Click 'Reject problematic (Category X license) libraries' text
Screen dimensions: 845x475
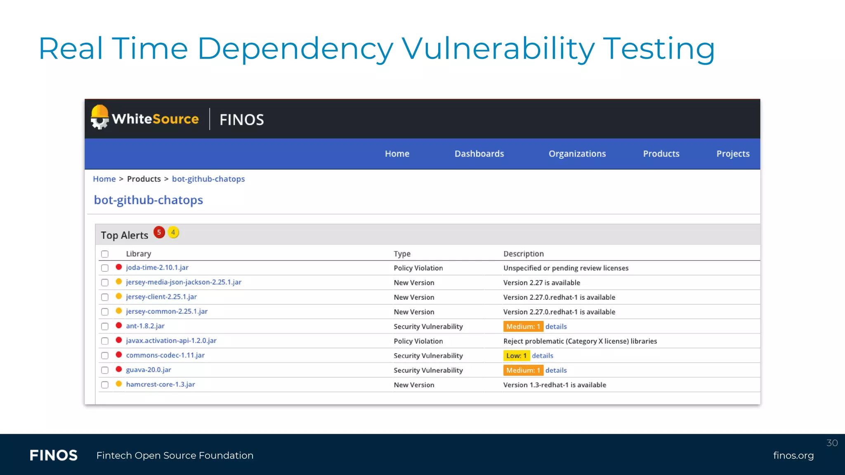[x=580, y=341]
